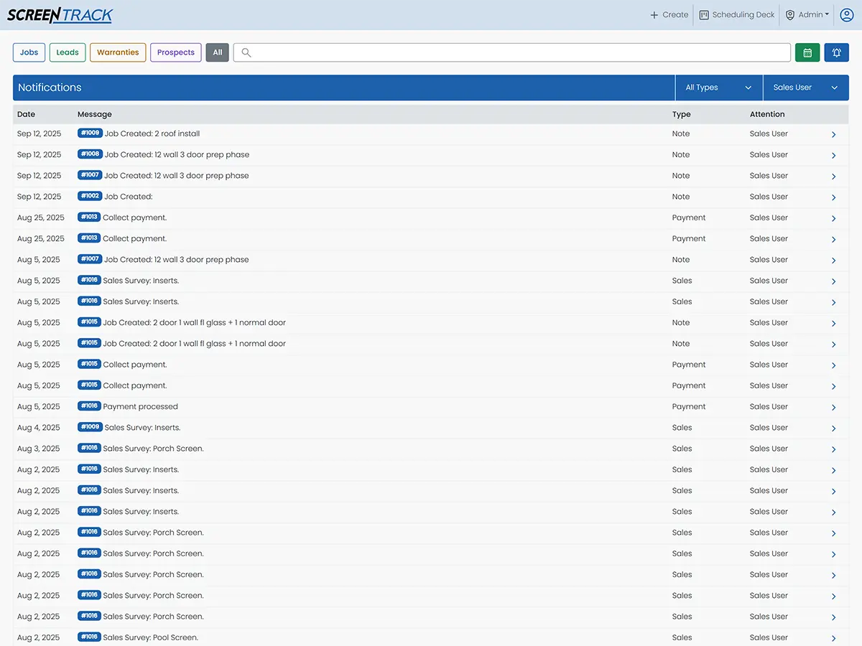Viewport: 862px width, 646px height.
Task: Click job badge #1002 in the empty Job Created row
Action: (90, 196)
